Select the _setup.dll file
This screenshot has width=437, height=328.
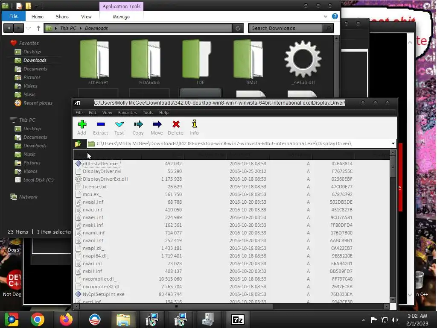[303, 62]
